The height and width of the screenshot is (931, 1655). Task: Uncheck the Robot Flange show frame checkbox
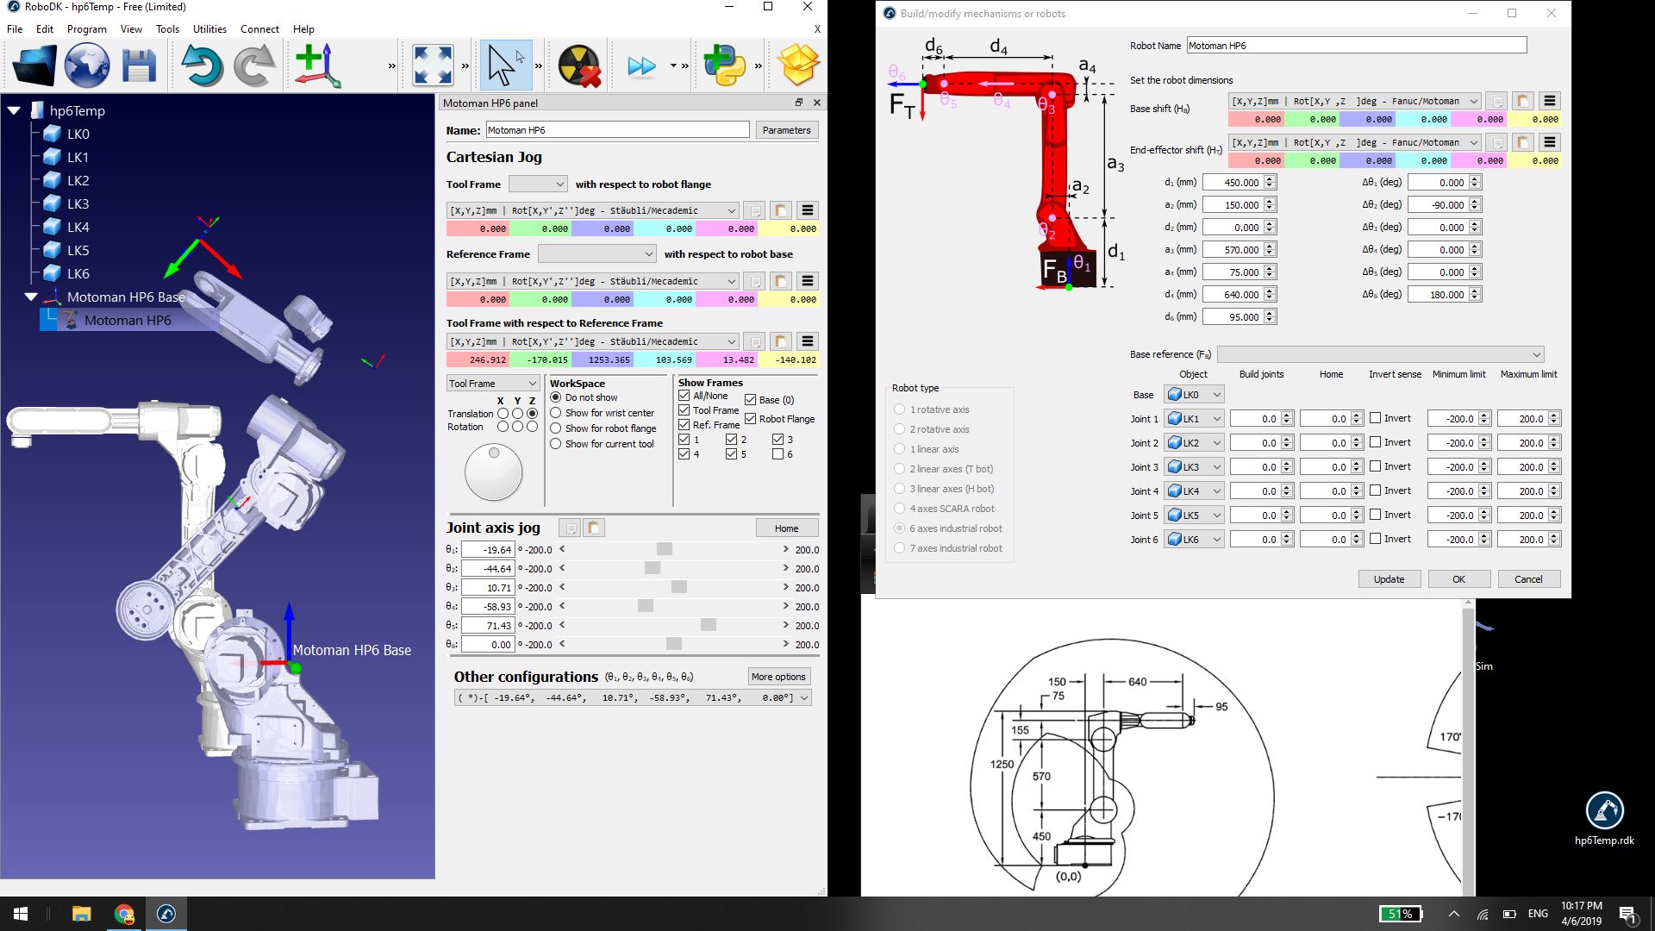pyautogui.click(x=751, y=419)
